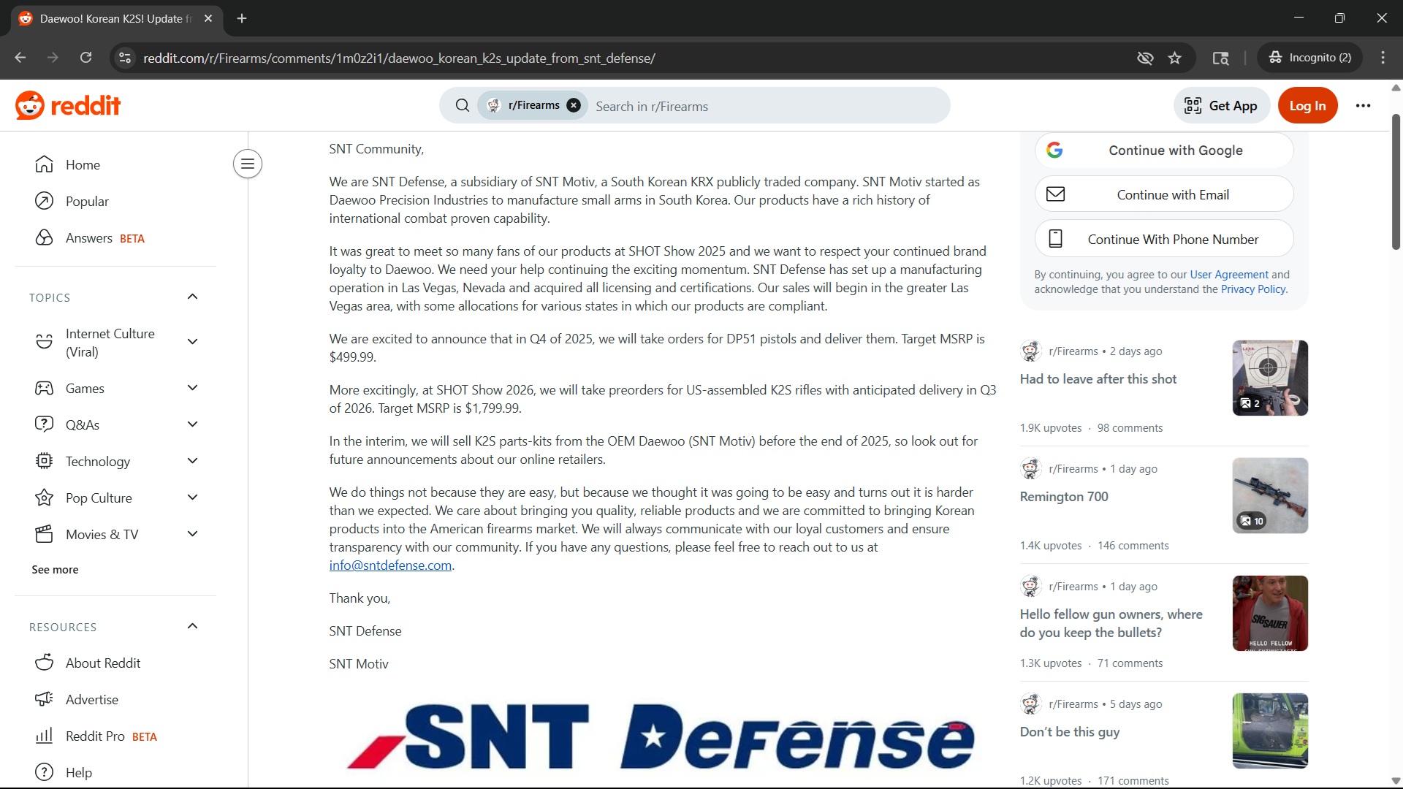Expand the Pop Culture topic chevron
Screen dimensions: 1403x789
tap(193, 498)
